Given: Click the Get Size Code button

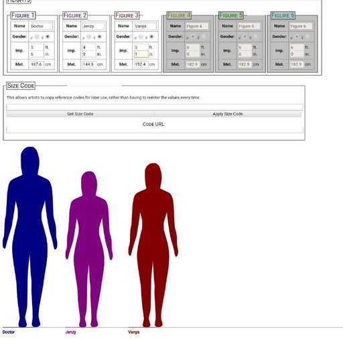Looking at the screenshot, I should pyautogui.click(x=80, y=114).
